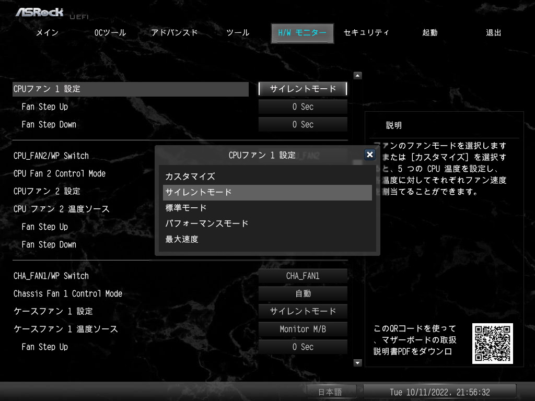Select CPUファン 2 設定 row
The height and width of the screenshot is (401, 535).
(x=47, y=191)
